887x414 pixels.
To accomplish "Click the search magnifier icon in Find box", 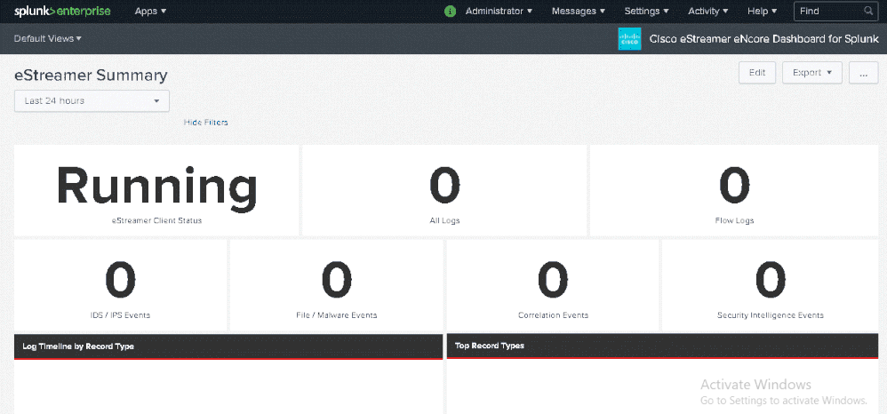I will pyautogui.click(x=868, y=11).
